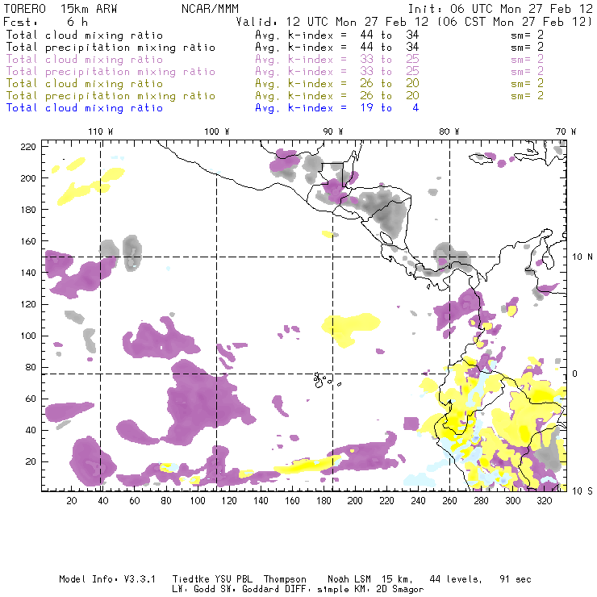Click the olive "Total precipitation mixing ratio" legend label

point(111,95)
